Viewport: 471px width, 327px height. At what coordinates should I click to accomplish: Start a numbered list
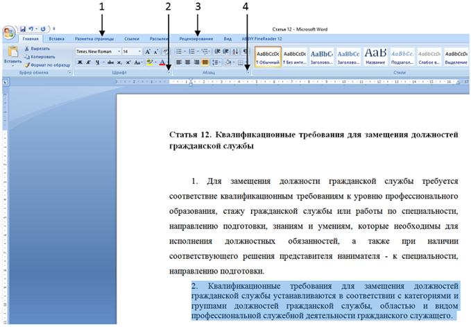click(191, 51)
